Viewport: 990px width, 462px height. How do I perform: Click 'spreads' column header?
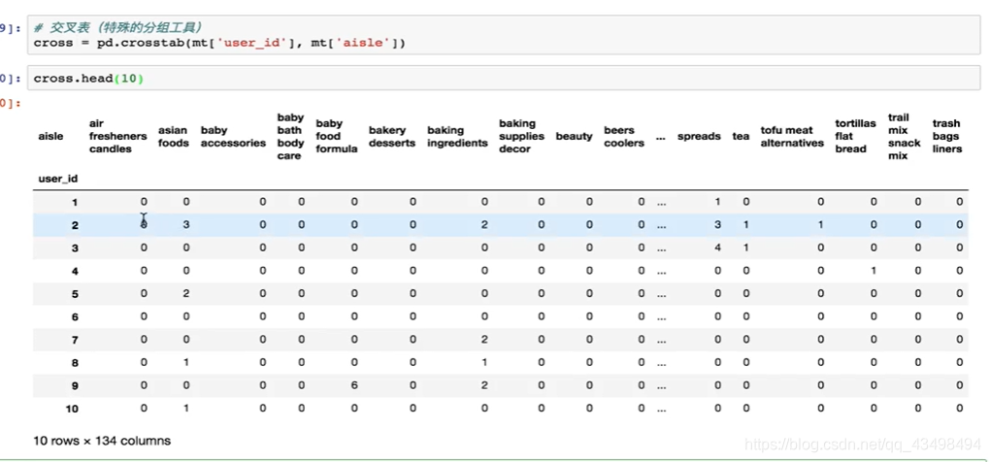[699, 136]
